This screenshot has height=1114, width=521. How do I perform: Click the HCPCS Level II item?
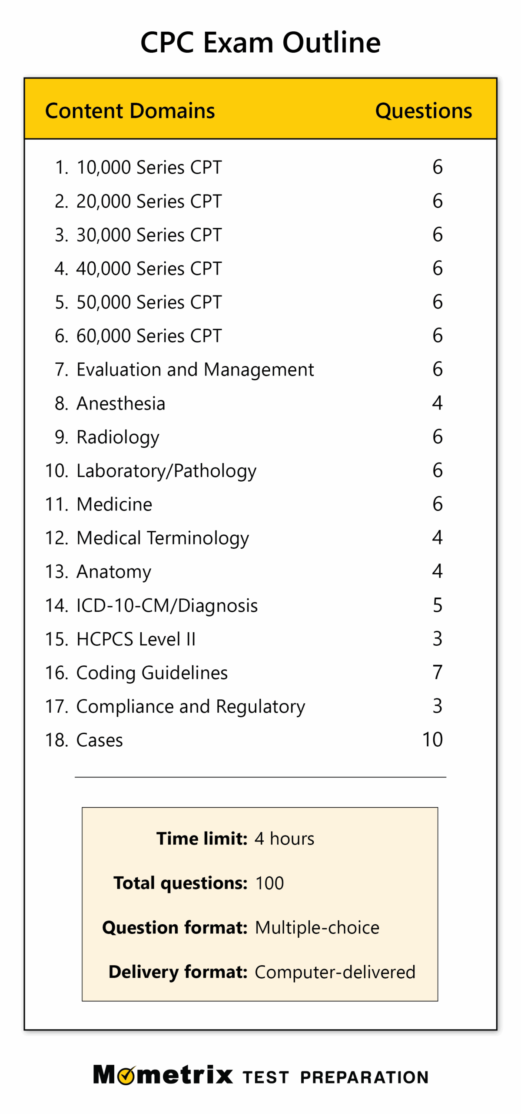pos(136,639)
